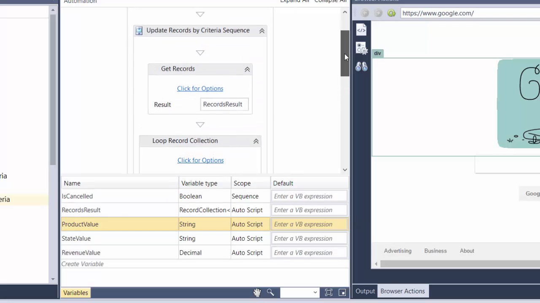Screen dimensions: 540x303
Task: Select the StateValue variable name
Action: pos(76,239)
